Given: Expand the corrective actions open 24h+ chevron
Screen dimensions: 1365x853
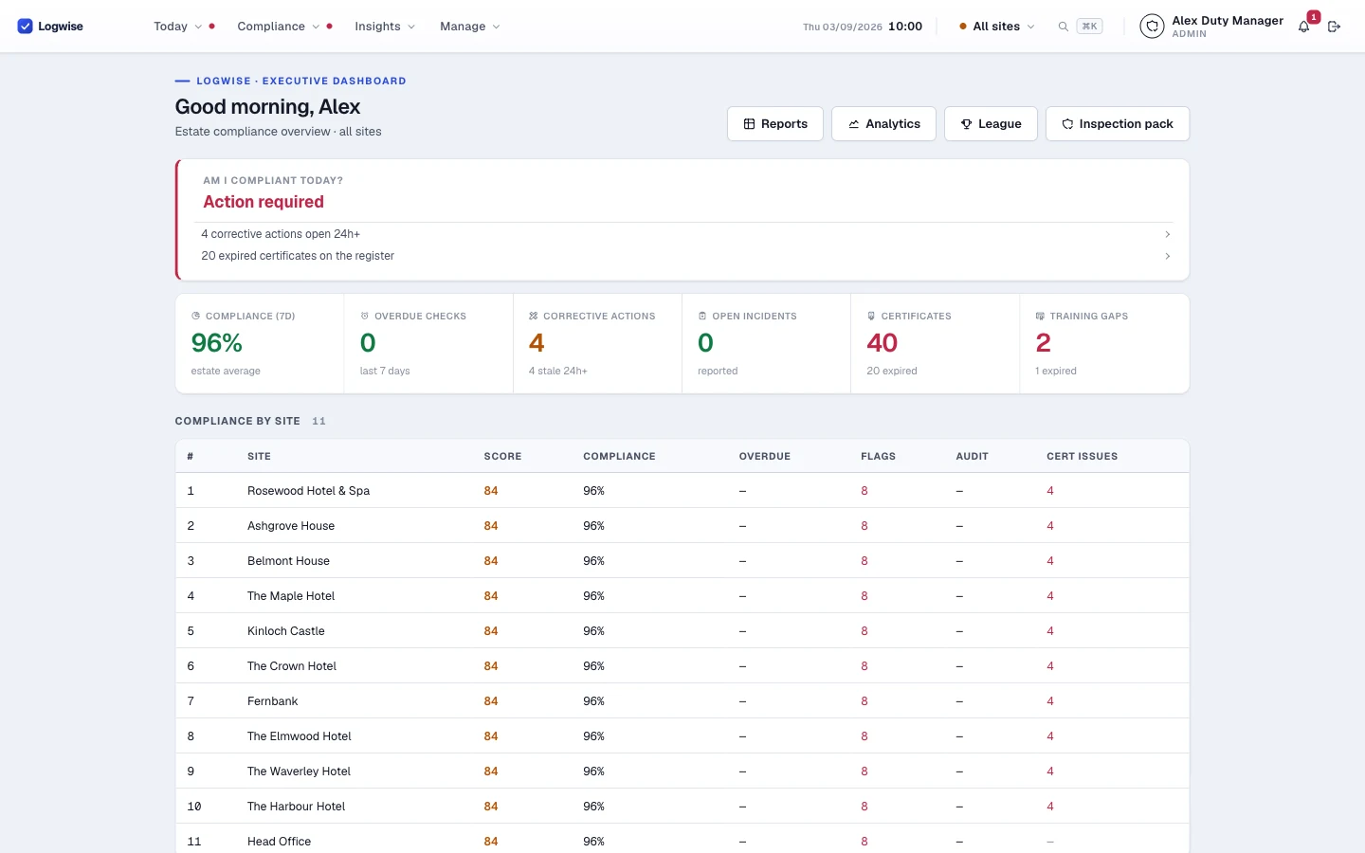Looking at the screenshot, I should click(1167, 234).
